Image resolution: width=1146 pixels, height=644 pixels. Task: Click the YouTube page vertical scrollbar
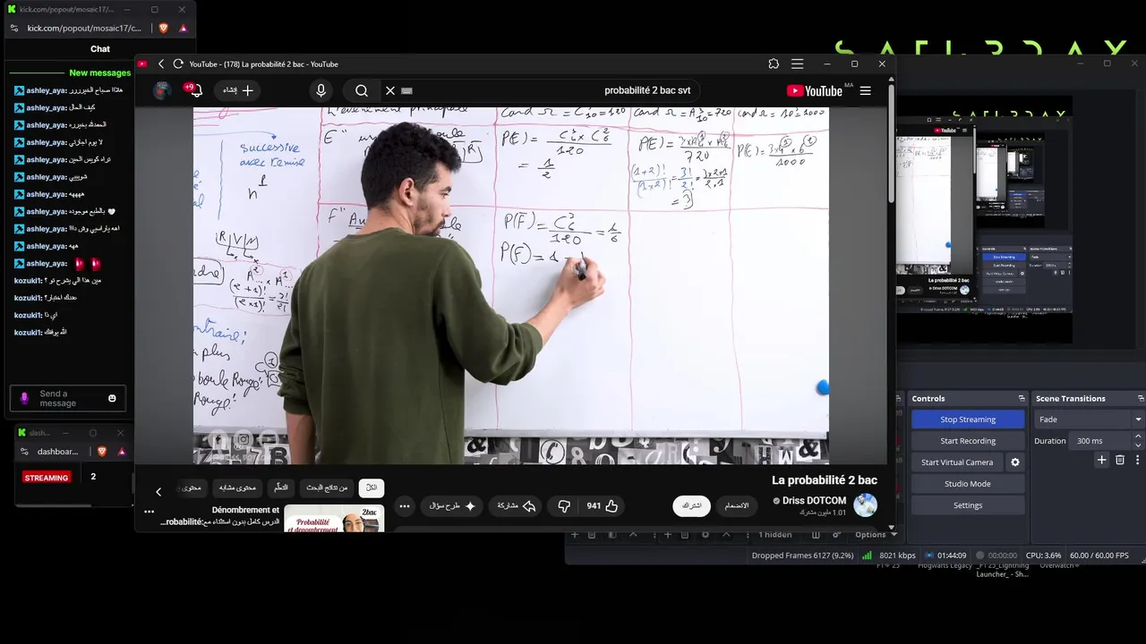(891, 143)
